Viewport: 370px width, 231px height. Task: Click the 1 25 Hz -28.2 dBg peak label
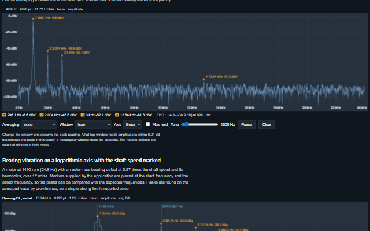112,214
